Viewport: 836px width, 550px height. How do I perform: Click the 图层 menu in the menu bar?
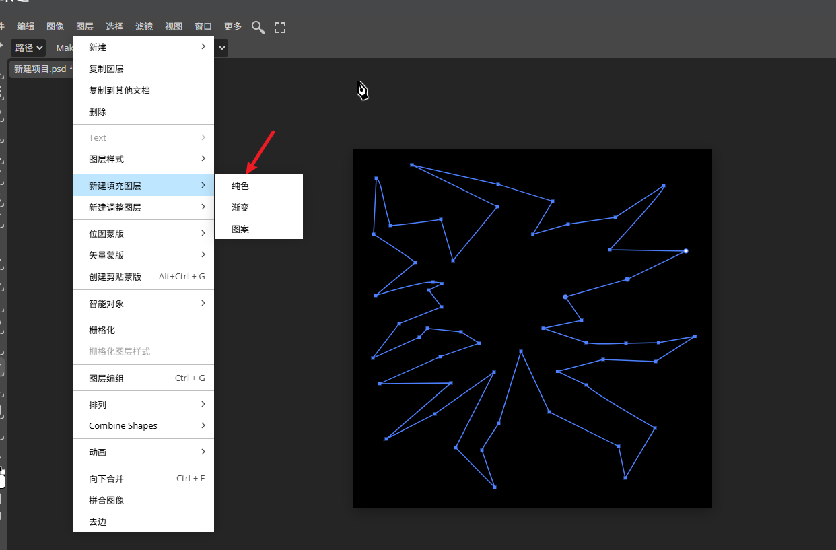click(85, 26)
